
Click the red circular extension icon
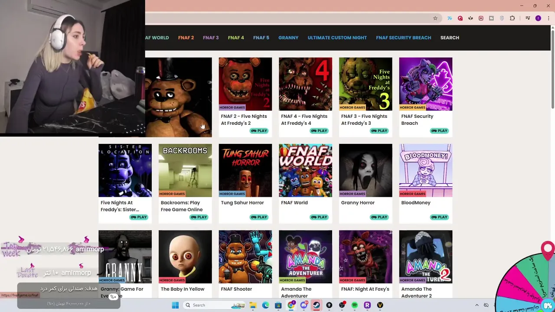click(x=460, y=18)
